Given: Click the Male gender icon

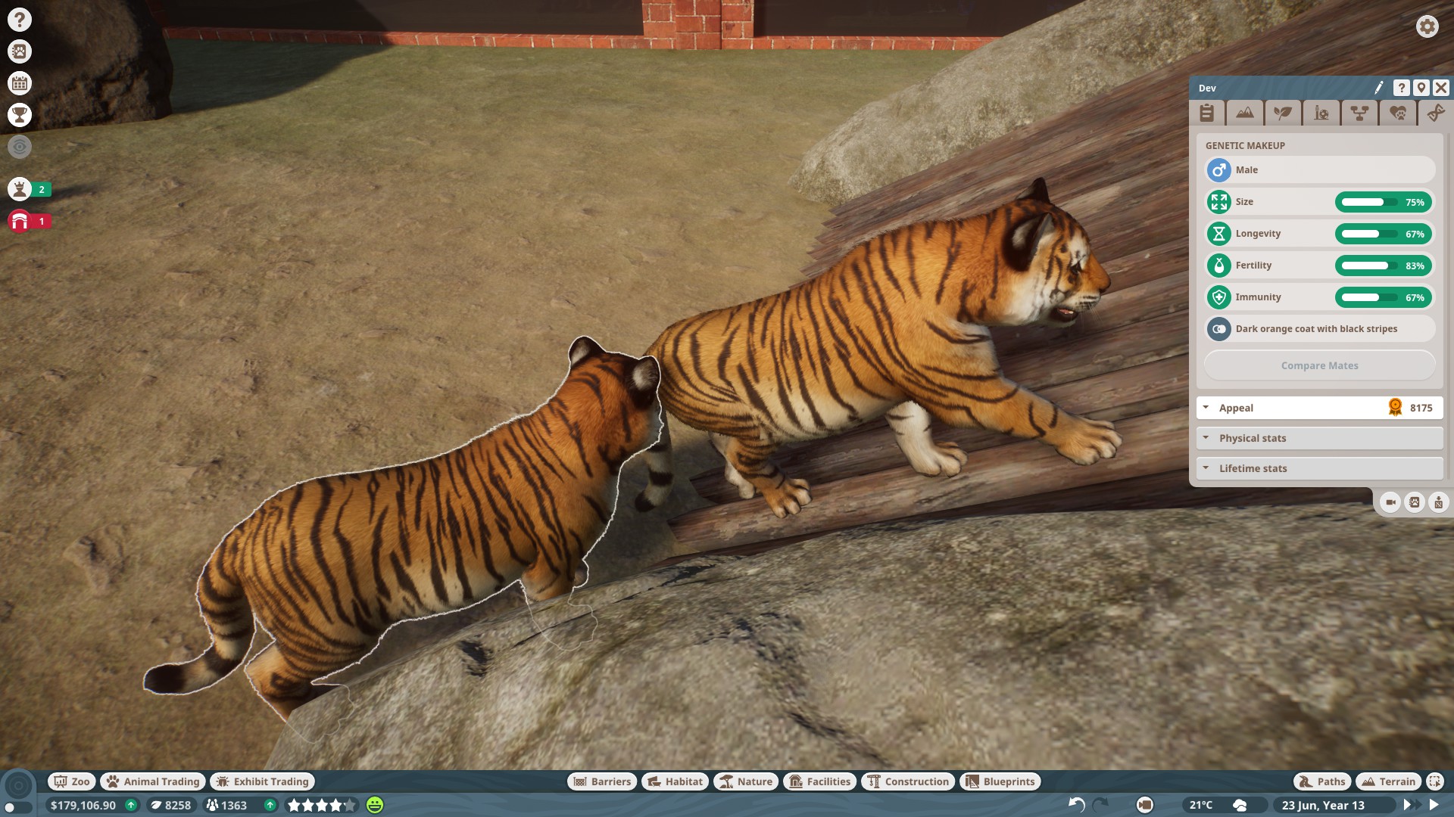Looking at the screenshot, I should pyautogui.click(x=1219, y=170).
